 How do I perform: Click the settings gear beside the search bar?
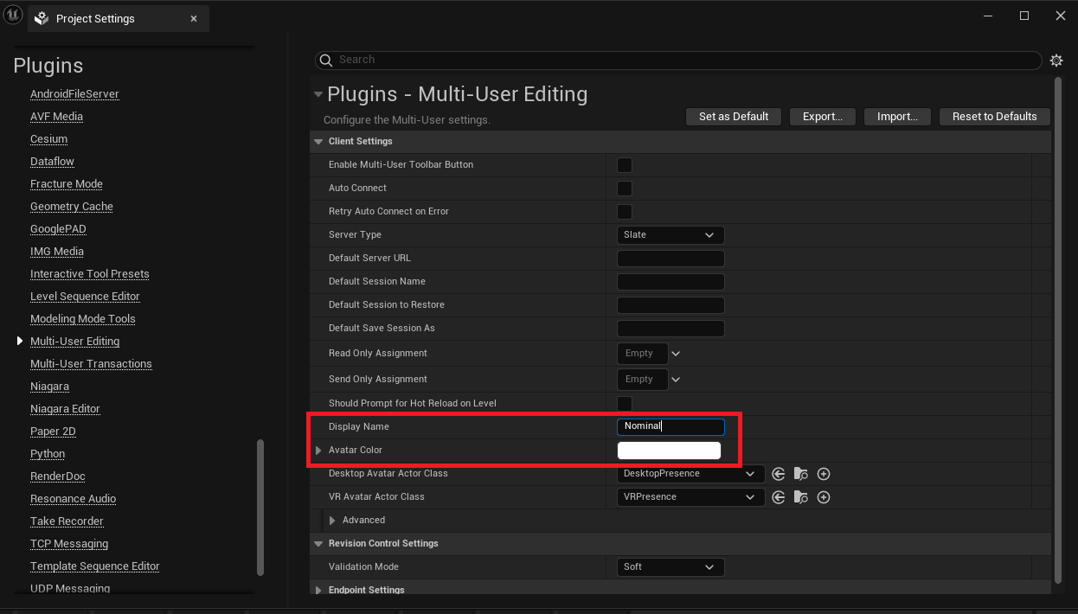[x=1056, y=60]
